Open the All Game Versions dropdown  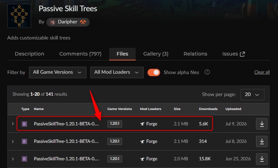coord(58,72)
